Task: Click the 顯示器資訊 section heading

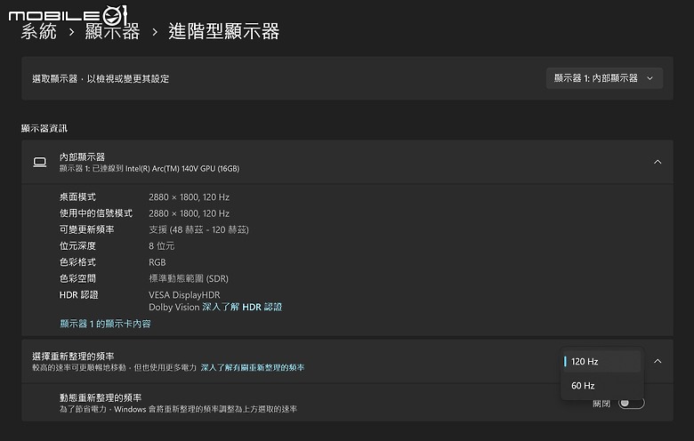Action: [x=44, y=128]
